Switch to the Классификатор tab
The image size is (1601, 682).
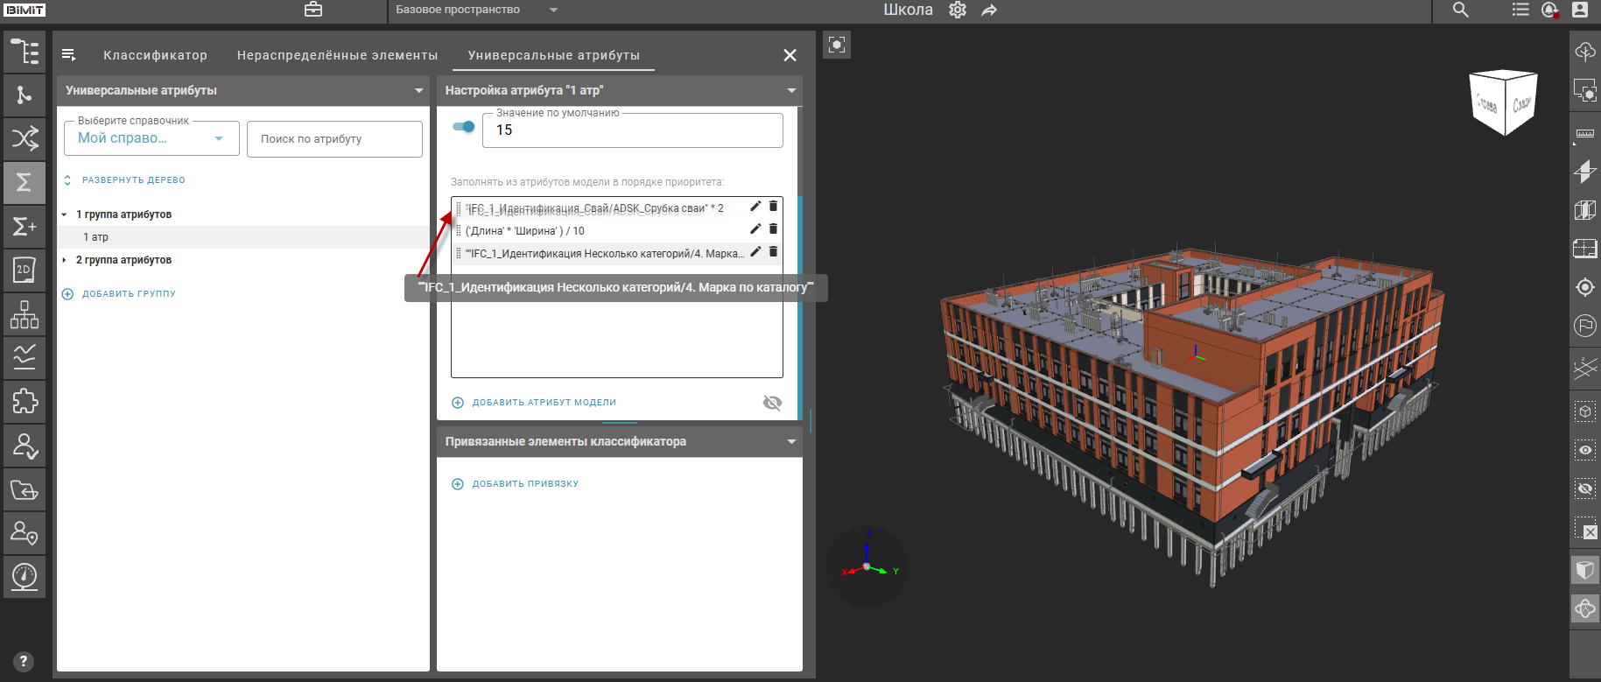pyautogui.click(x=155, y=55)
